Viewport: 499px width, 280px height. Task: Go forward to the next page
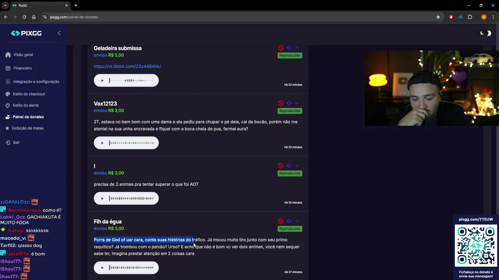(x=15, y=17)
